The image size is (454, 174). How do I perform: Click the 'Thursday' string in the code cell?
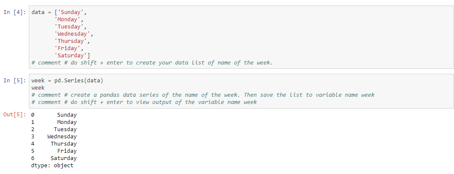click(71, 41)
